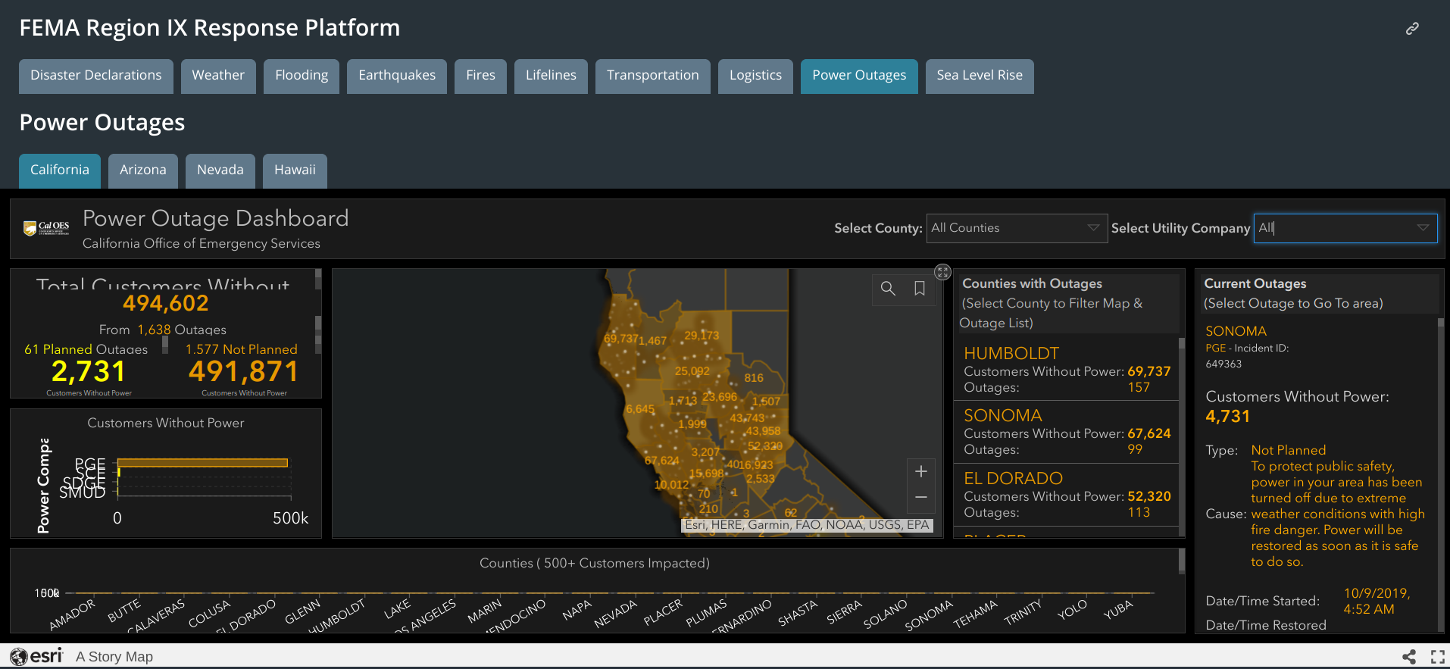Click the 15,698 label on map

coord(706,474)
